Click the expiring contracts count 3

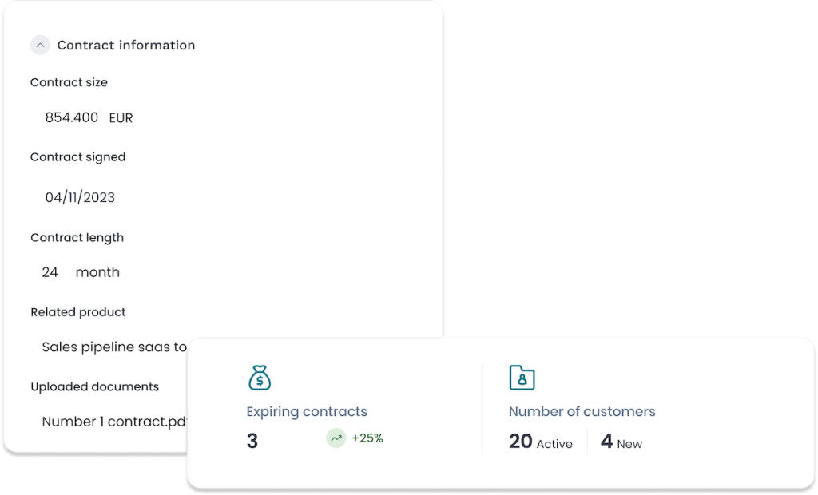click(252, 442)
